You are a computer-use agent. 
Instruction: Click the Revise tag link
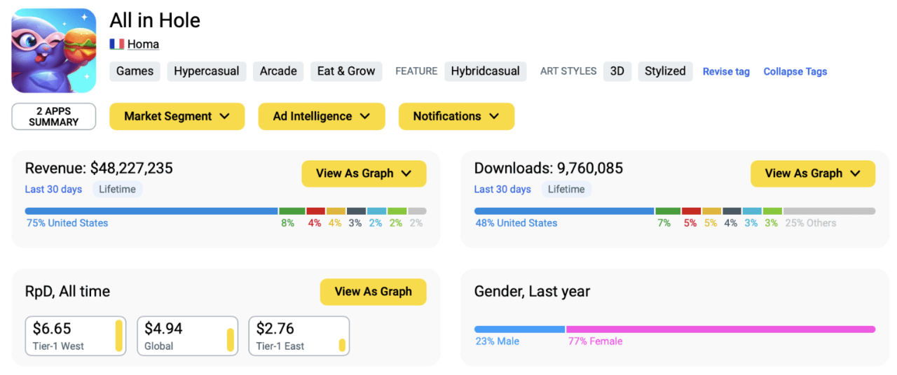(x=726, y=71)
